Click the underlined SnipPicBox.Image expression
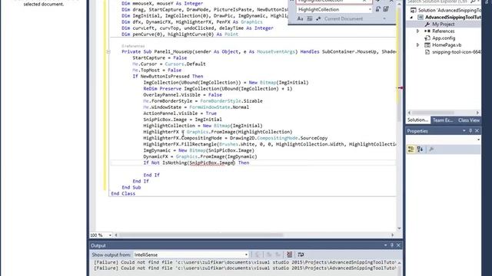492x276 pixels. pyautogui.click(x=212, y=163)
